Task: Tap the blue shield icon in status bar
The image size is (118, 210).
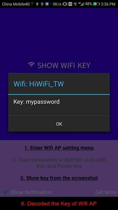Action: (47, 4)
